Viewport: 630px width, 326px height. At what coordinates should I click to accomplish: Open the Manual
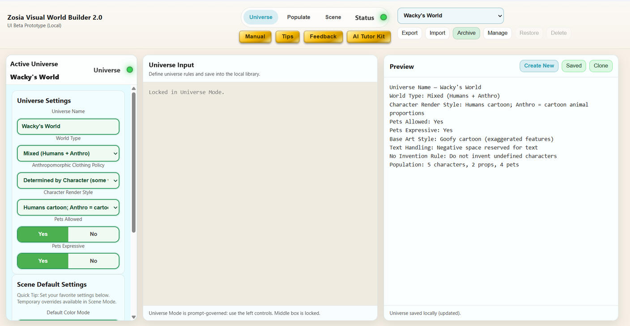tap(255, 37)
